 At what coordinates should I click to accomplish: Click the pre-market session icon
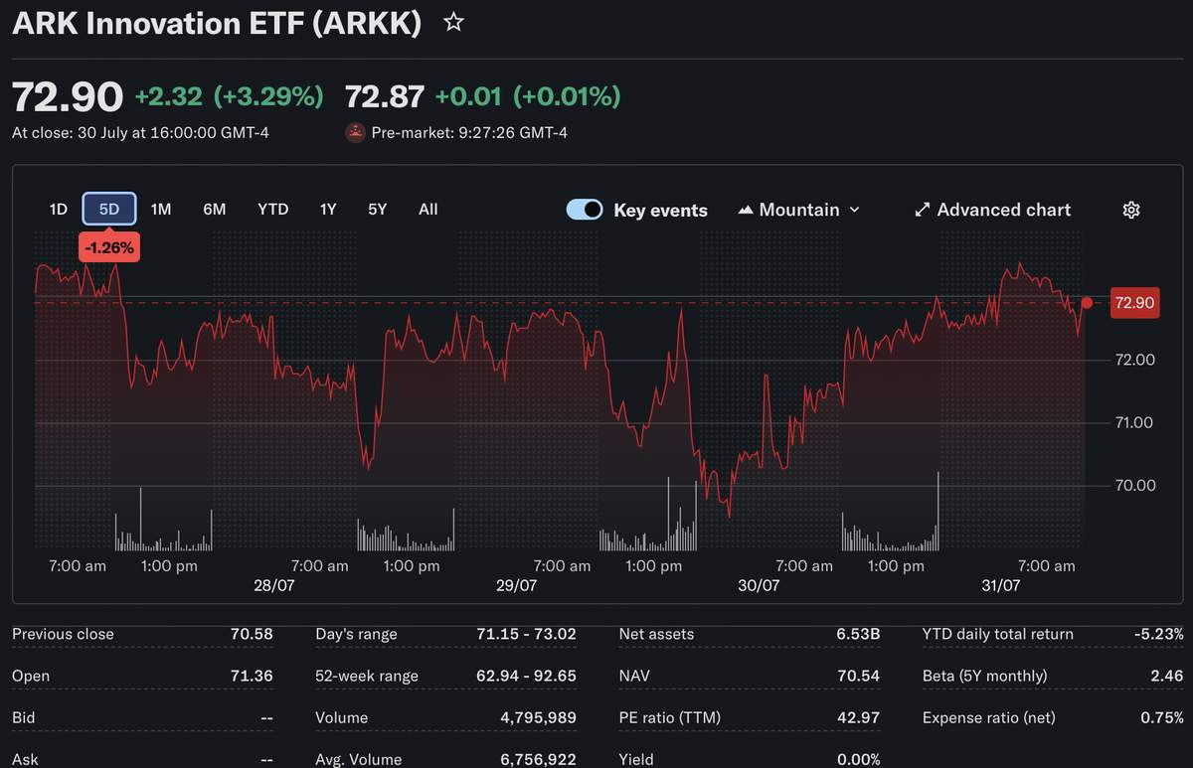356,132
